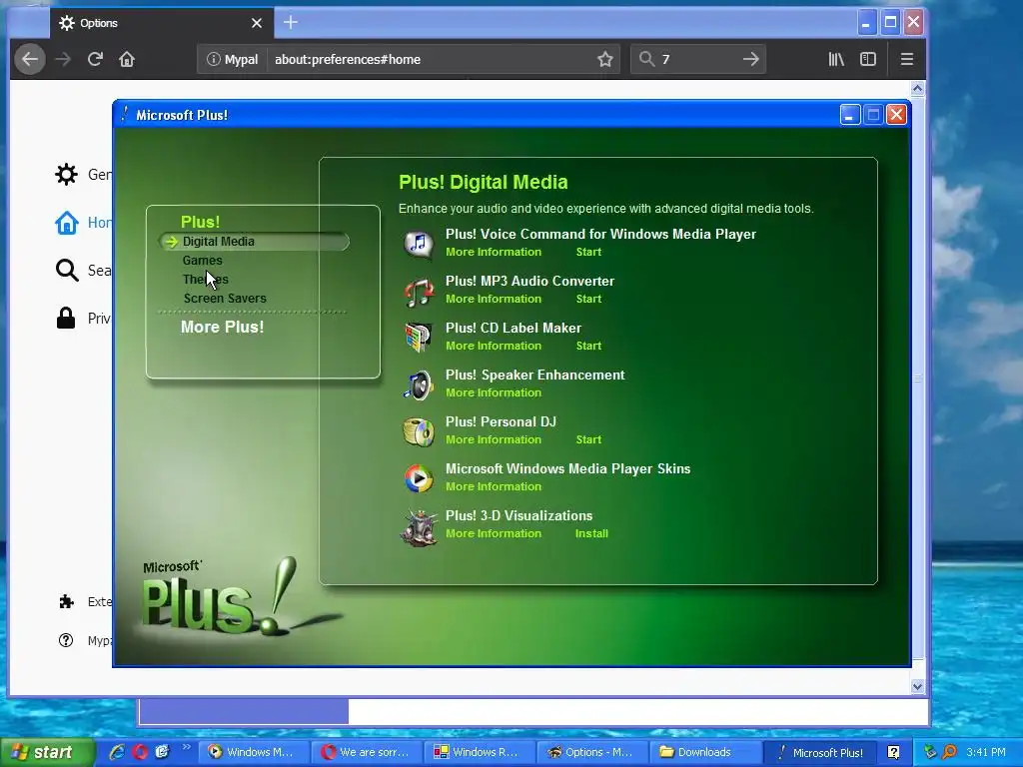Open More Plus! section

point(222,327)
